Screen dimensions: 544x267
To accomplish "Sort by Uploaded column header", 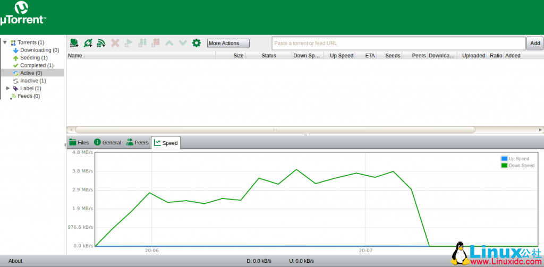I will point(472,56).
